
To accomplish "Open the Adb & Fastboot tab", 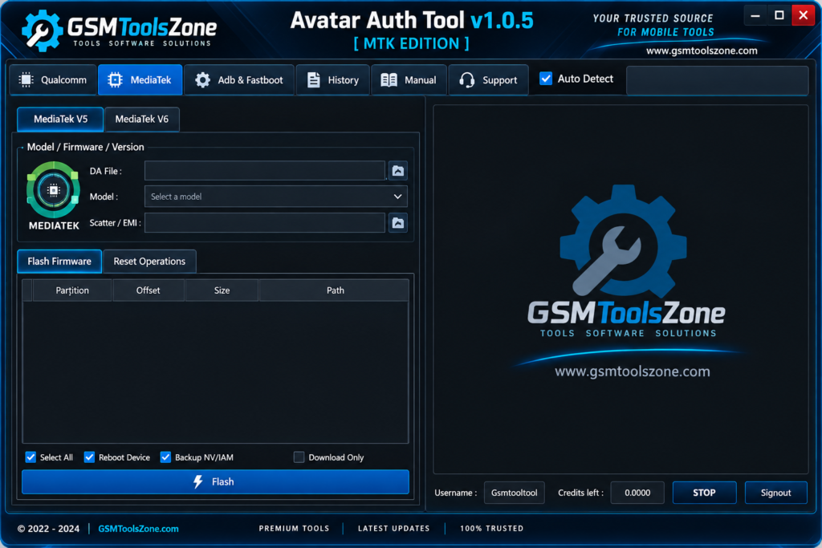I will click(239, 80).
